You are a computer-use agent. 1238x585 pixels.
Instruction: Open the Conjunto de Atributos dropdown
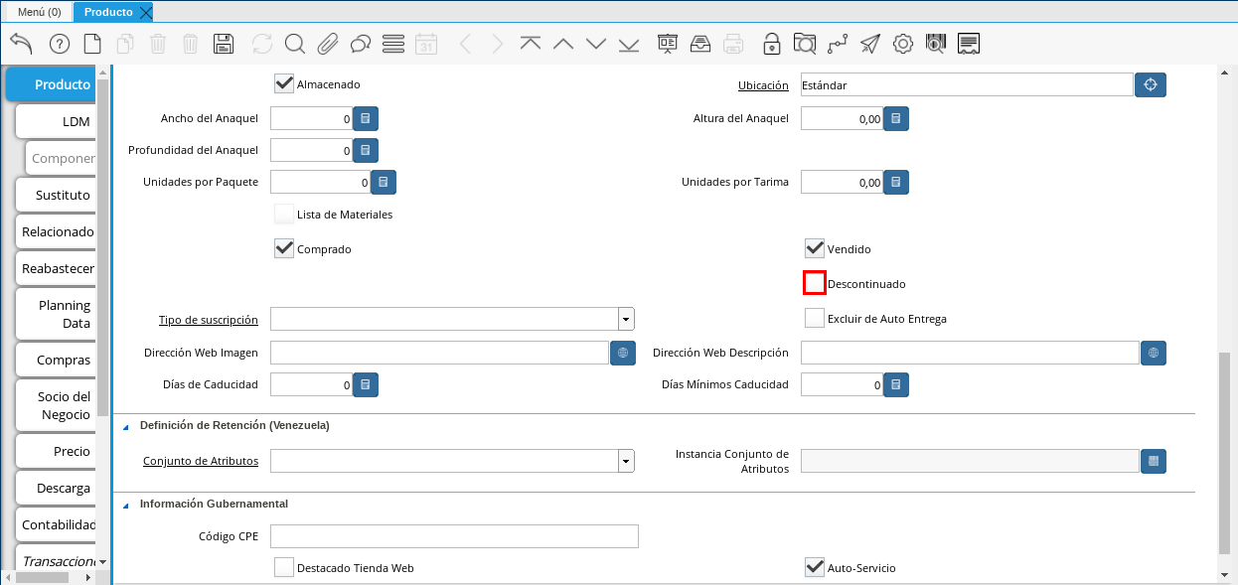point(626,461)
